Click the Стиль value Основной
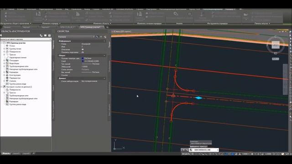 (x=86, y=44)
